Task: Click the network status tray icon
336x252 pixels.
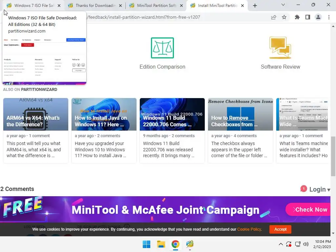Action: [x=298, y=244]
